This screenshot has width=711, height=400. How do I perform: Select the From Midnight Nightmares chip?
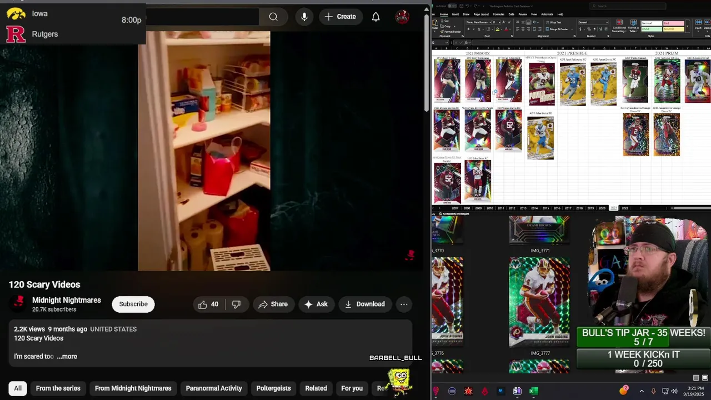[133, 388]
